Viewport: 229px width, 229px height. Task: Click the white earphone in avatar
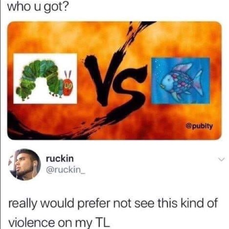pyautogui.click(x=35, y=169)
